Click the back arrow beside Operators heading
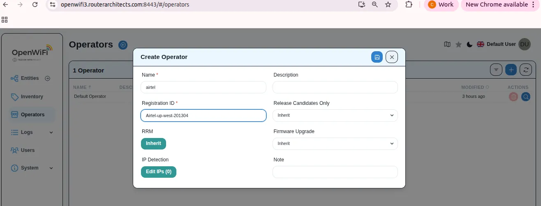The width and height of the screenshot is (541, 206). 123,45
